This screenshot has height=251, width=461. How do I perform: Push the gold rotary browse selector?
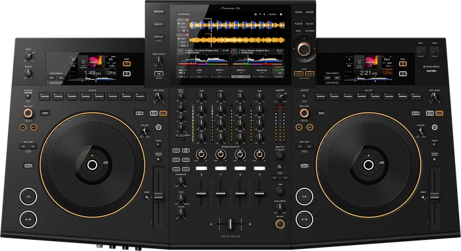(304, 49)
